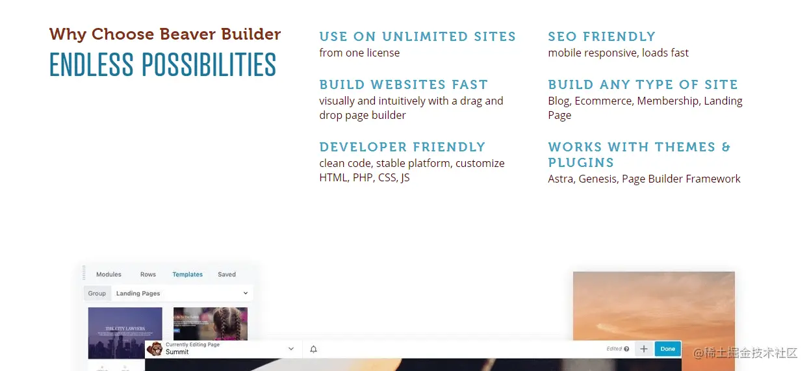809x371 pixels.
Task: Expand the Currently Editing Page chevron
Action: (x=291, y=349)
